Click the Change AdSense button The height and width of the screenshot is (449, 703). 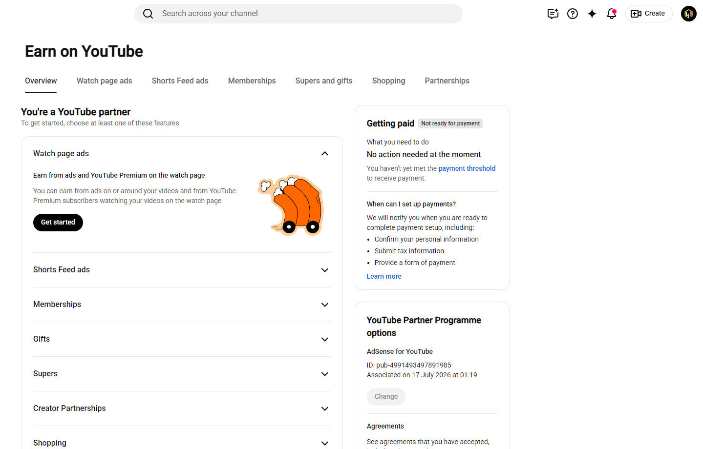386,396
